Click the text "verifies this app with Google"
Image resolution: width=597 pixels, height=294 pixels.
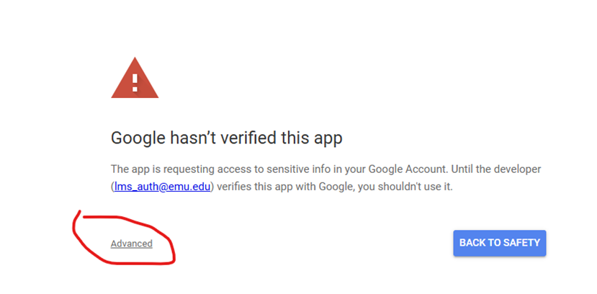[284, 187]
